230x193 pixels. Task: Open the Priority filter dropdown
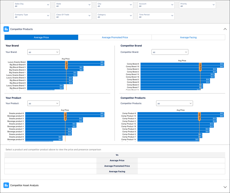tap(198, 5)
